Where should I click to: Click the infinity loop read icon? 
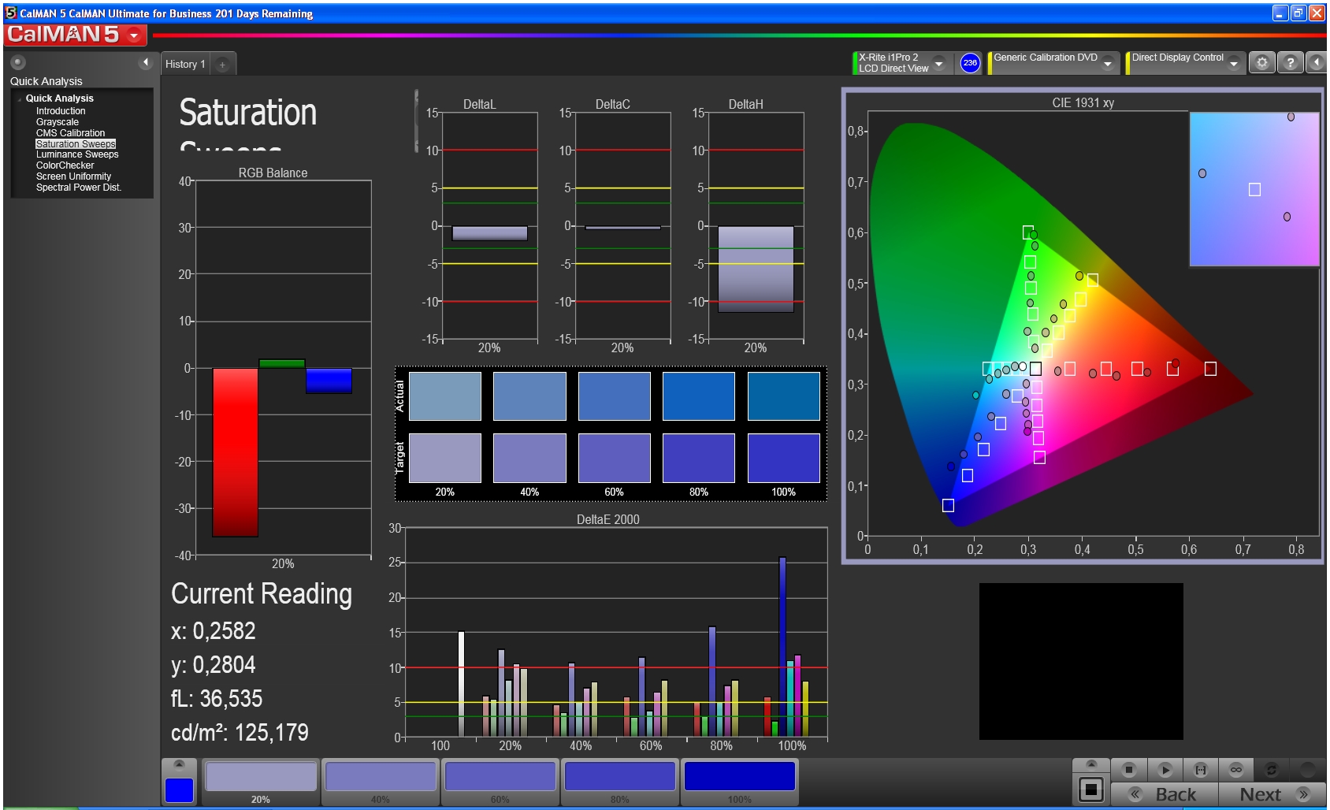[x=1235, y=770]
